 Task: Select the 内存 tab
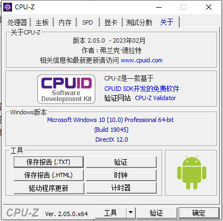point(65,22)
